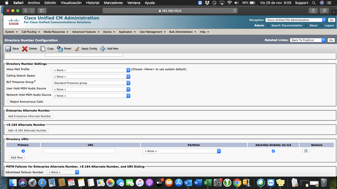Open the Navigation dropdown

[x=296, y=20]
